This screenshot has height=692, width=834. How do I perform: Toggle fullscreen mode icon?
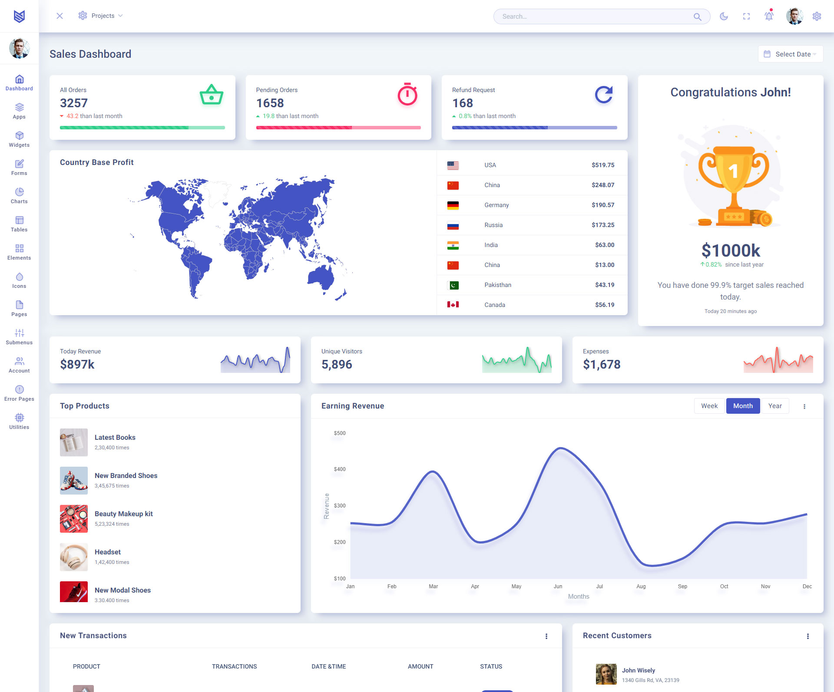coord(746,16)
